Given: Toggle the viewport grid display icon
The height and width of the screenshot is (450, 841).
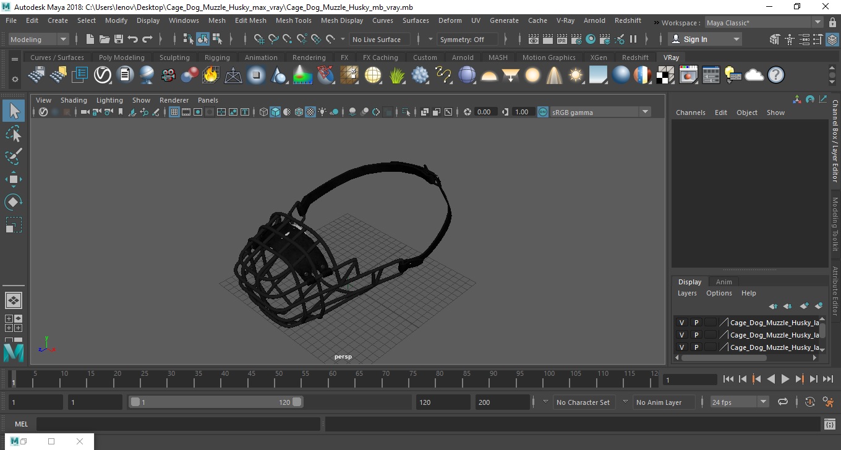Looking at the screenshot, I should click(174, 112).
